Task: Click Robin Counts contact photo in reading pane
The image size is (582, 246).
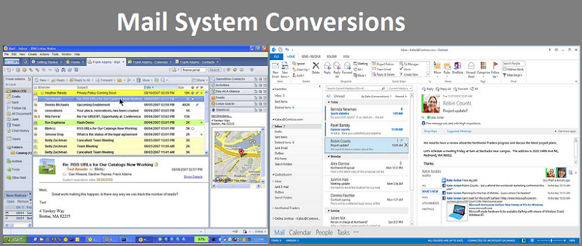Action: (430, 104)
